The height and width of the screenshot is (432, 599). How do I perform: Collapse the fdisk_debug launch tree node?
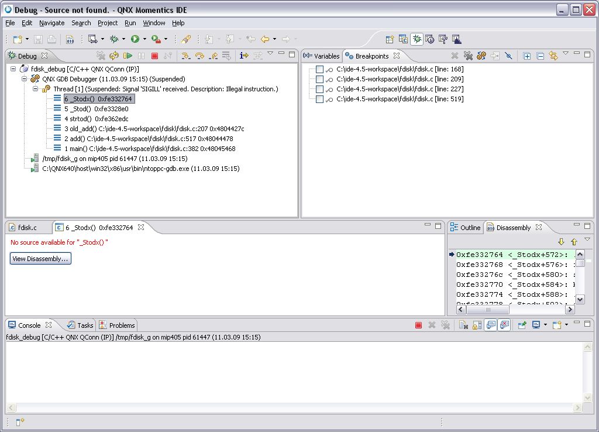[14, 69]
